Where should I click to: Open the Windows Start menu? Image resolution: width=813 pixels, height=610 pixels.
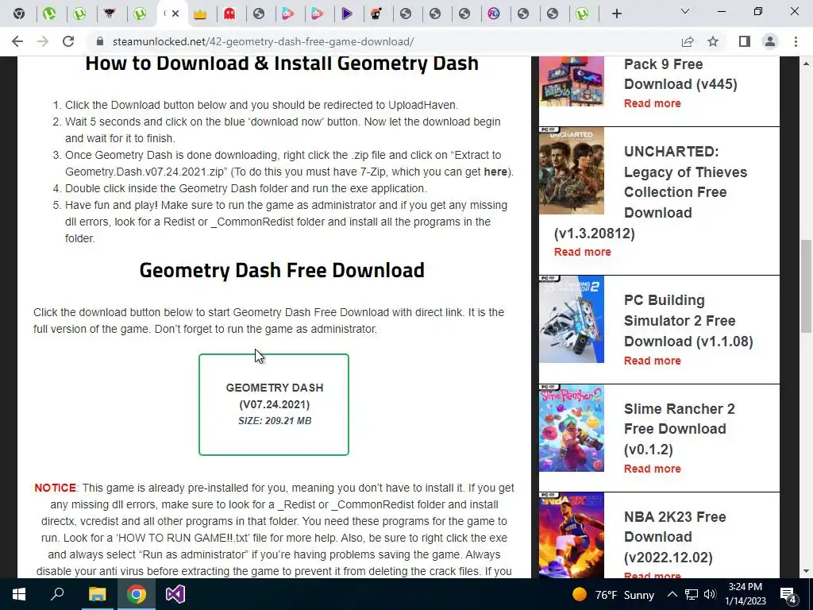point(19,594)
